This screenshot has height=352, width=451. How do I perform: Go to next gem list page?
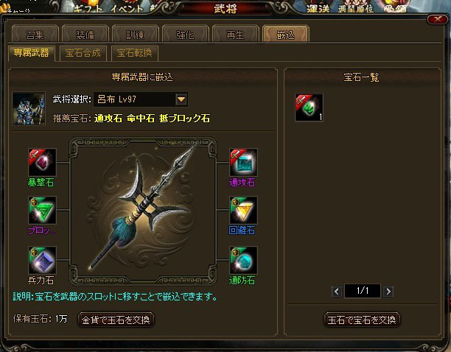pos(388,292)
